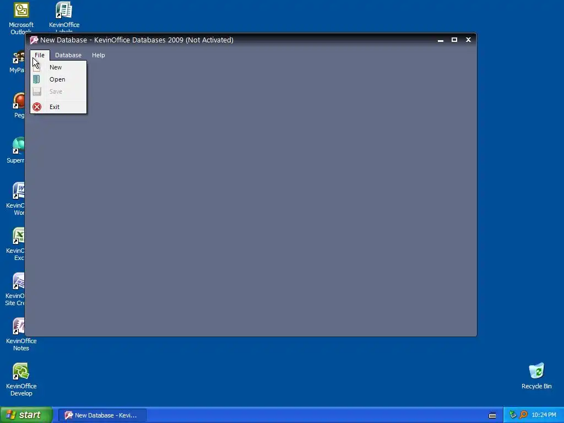Select the MyPa desktop shortcut
Image resolution: width=564 pixels, height=423 pixels.
pyautogui.click(x=17, y=61)
